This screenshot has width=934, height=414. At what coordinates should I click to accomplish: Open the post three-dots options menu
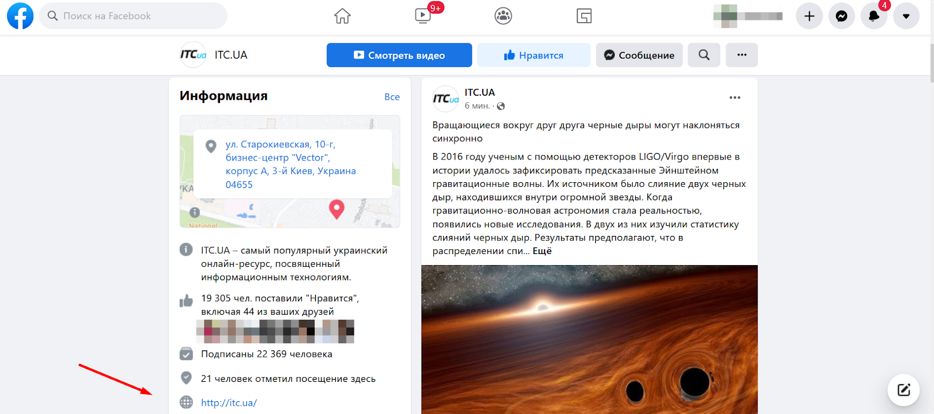(x=735, y=98)
